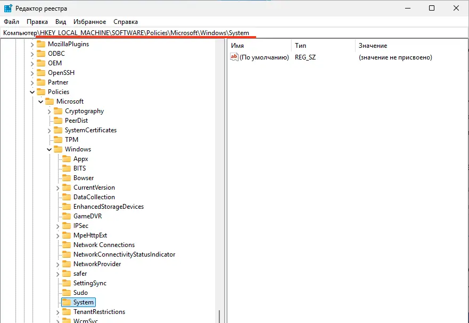Select the CurrentVersion key
The height and width of the screenshot is (323, 469).
[x=94, y=188]
